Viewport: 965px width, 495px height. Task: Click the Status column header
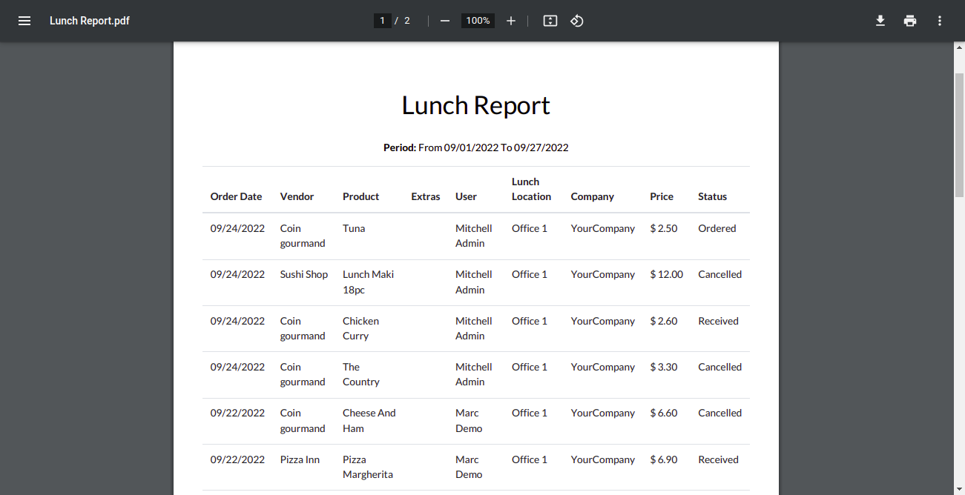(712, 196)
